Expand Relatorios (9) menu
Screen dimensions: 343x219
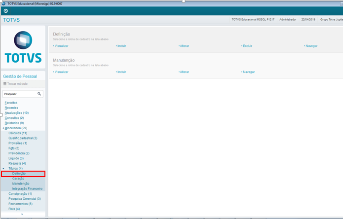[x=14, y=123]
